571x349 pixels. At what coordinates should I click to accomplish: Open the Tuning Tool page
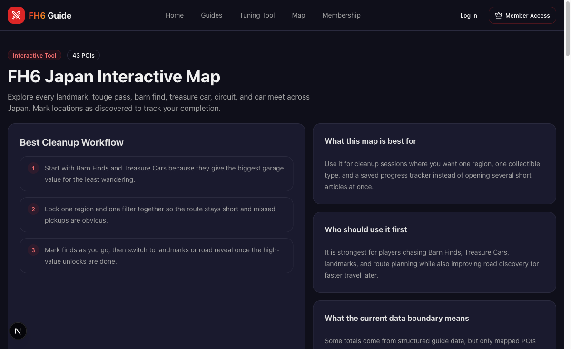point(257,15)
